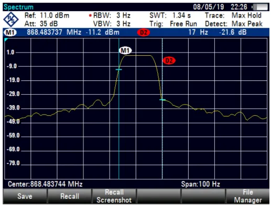
Task: Open the Recall softkey
Action: [x=70, y=196]
